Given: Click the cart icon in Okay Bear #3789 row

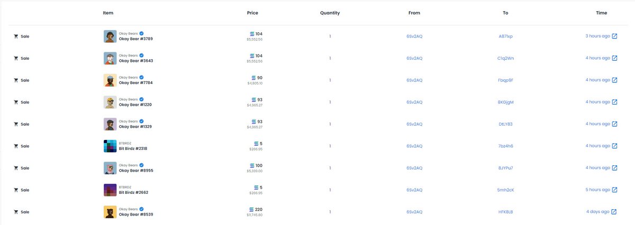Looking at the screenshot, I should tap(16, 36).
